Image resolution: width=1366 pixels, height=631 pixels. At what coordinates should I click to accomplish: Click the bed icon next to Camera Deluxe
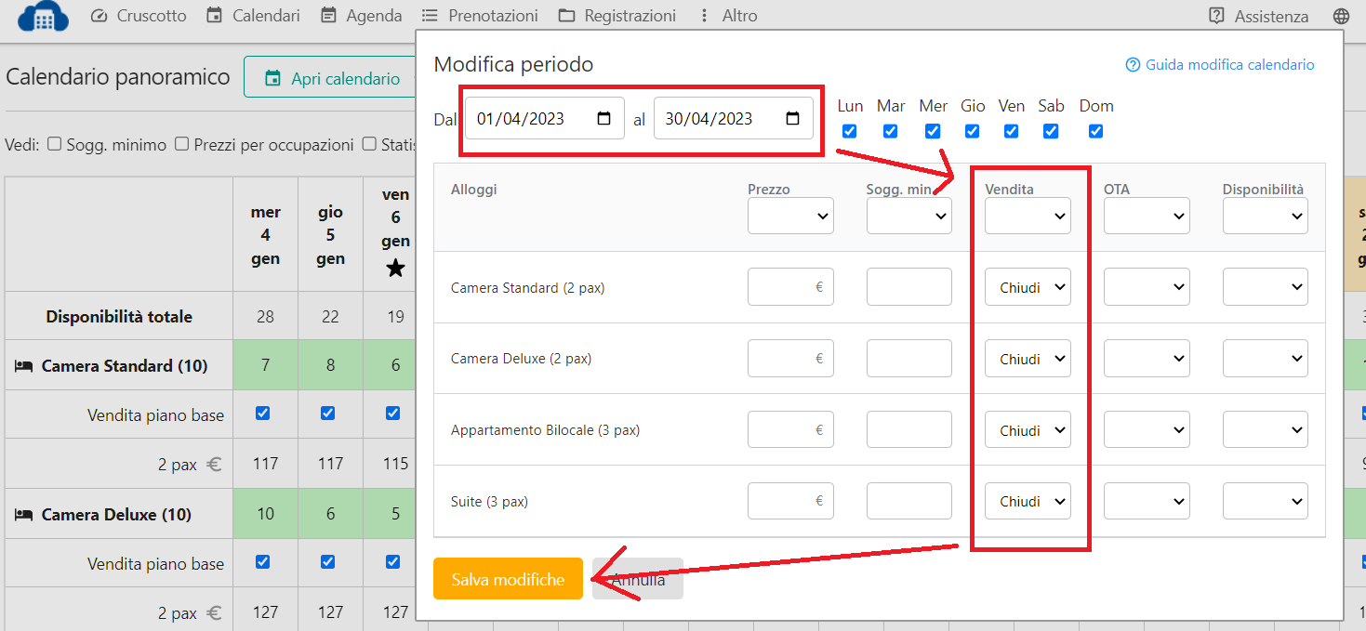pyautogui.click(x=24, y=515)
